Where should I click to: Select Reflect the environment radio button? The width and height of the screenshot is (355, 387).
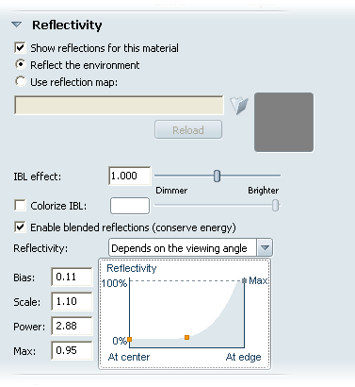pyautogui.click(x=21, y=64)
